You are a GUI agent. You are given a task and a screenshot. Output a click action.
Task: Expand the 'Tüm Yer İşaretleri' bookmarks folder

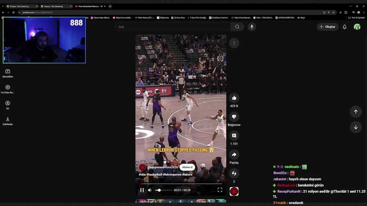tap(357, 18)
